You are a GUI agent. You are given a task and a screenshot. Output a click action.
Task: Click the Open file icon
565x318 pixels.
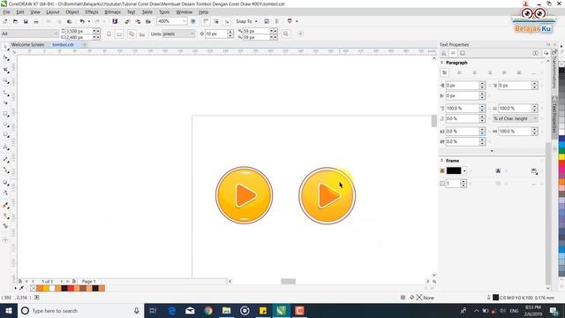[15, 21]
